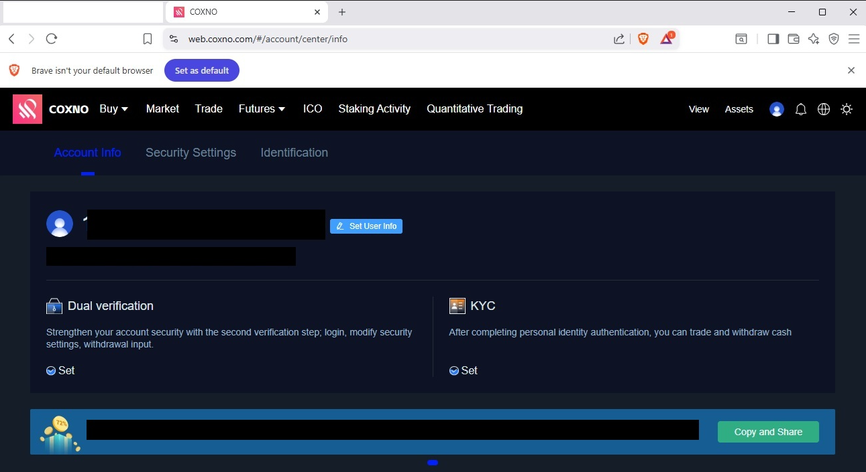Image resolution: width=866 pixels, height=472 pixels.
Task: Click "Brave isn't your default browser" text
Action: coord(93,70)
